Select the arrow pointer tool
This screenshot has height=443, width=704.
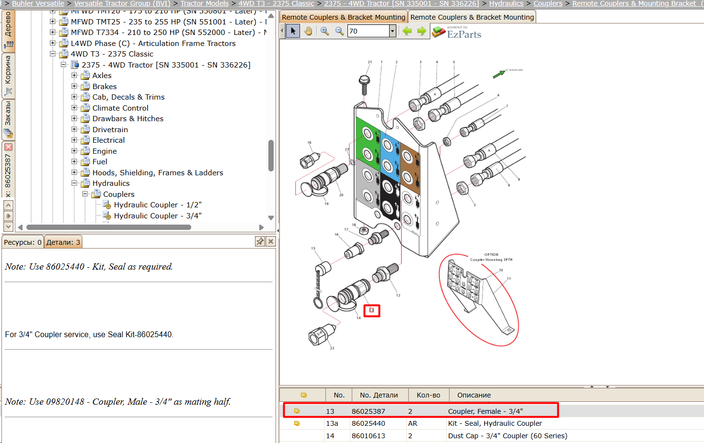click(293, 31)
